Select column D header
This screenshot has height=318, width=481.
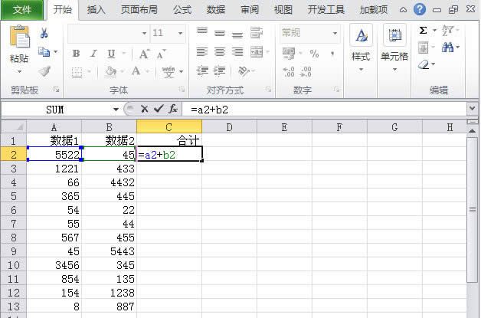tap(229, 126)
